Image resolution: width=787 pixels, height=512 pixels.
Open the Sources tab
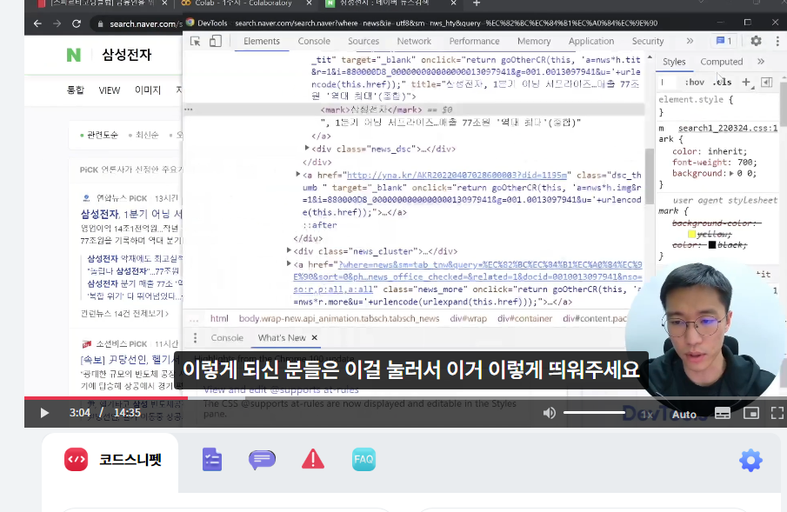click(x=363, y=41)
